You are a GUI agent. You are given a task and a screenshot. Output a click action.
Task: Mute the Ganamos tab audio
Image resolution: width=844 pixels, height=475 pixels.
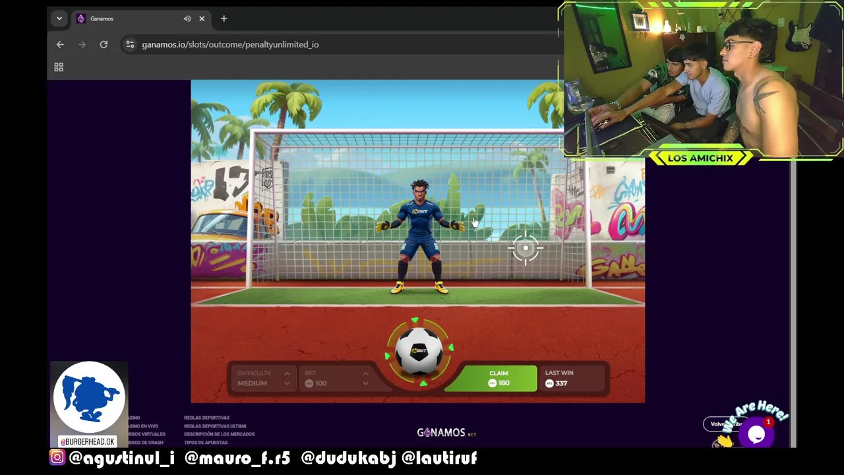pyautogui.click(x=187, y=18)
